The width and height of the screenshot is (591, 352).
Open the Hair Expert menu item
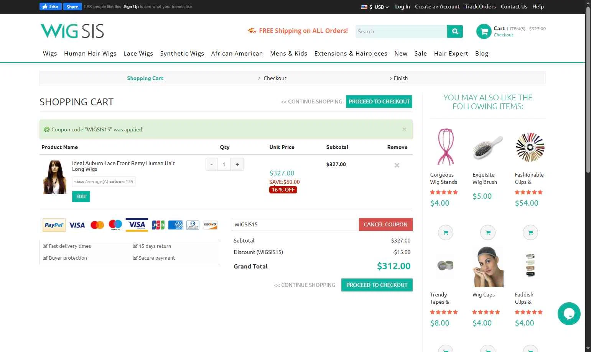point(451,54)
